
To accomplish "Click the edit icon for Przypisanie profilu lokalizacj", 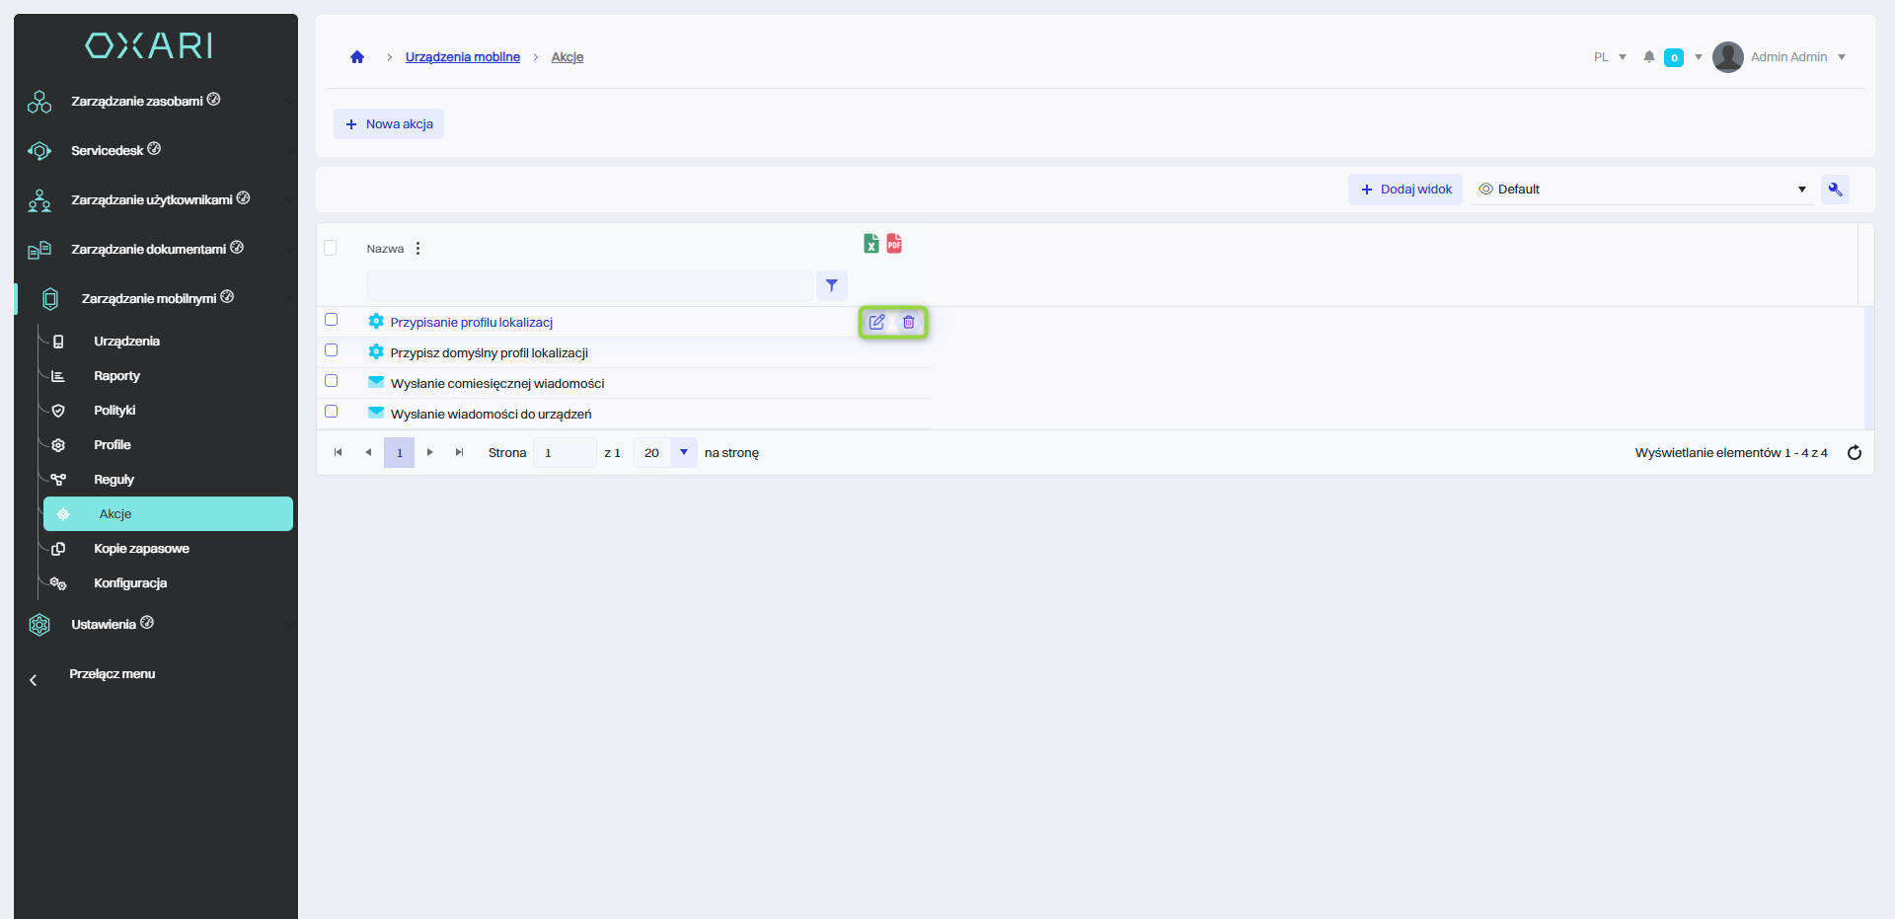I will [876, 322].
